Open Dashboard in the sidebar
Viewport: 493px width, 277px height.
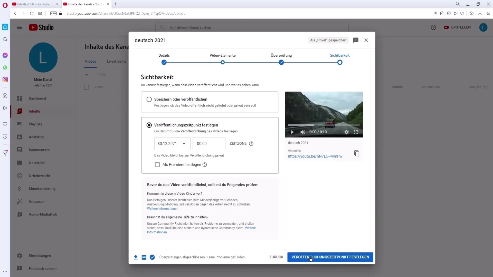click(x=37, y=98)
